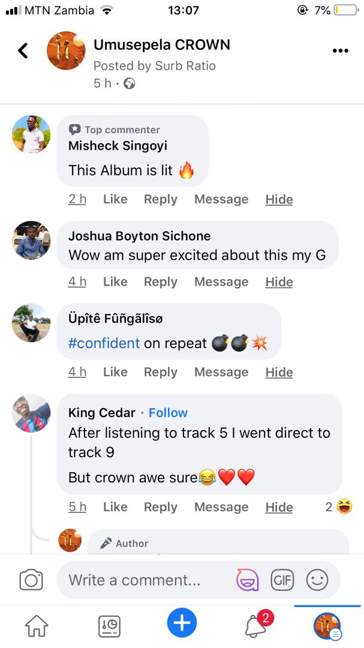
Task: Like Misheck Singoyi's comment
Action: click(115, 199)
